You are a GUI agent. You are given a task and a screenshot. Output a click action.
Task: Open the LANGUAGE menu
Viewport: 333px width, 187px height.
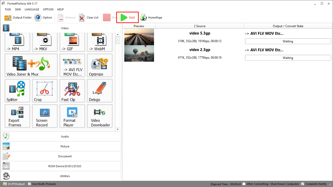tap(32, 9)
